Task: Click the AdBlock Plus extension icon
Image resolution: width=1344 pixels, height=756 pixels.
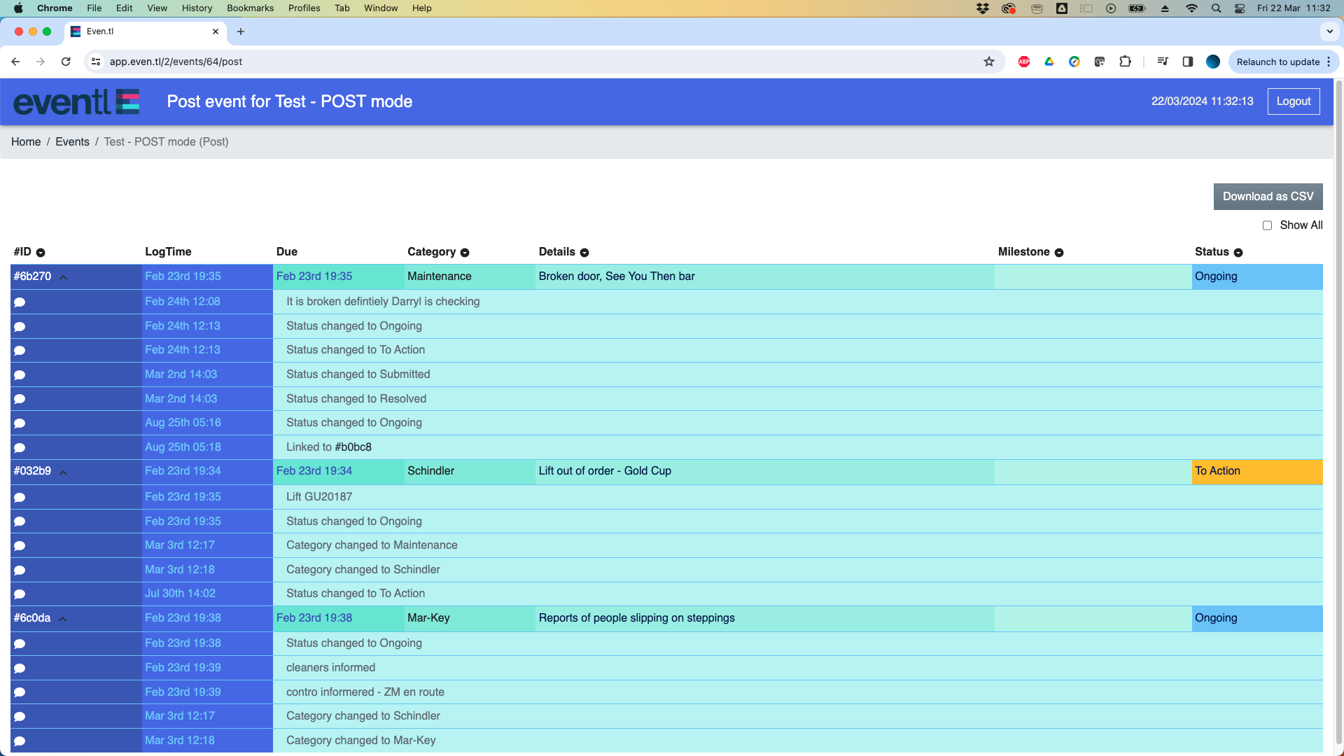Action: (1024, 62)
